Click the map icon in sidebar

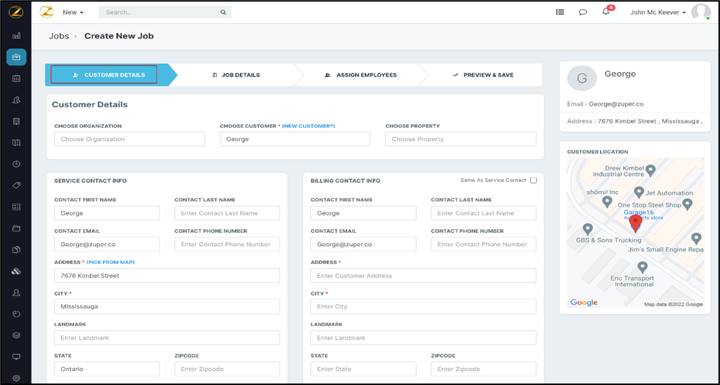tap(16, 143)
